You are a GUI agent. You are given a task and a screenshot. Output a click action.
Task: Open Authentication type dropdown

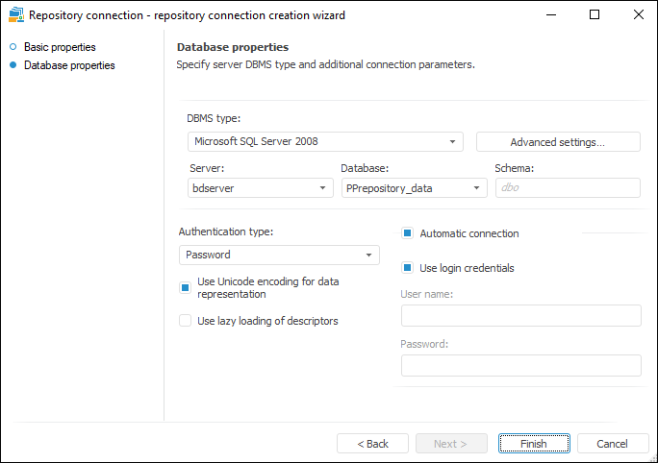(x=368, y=256)
